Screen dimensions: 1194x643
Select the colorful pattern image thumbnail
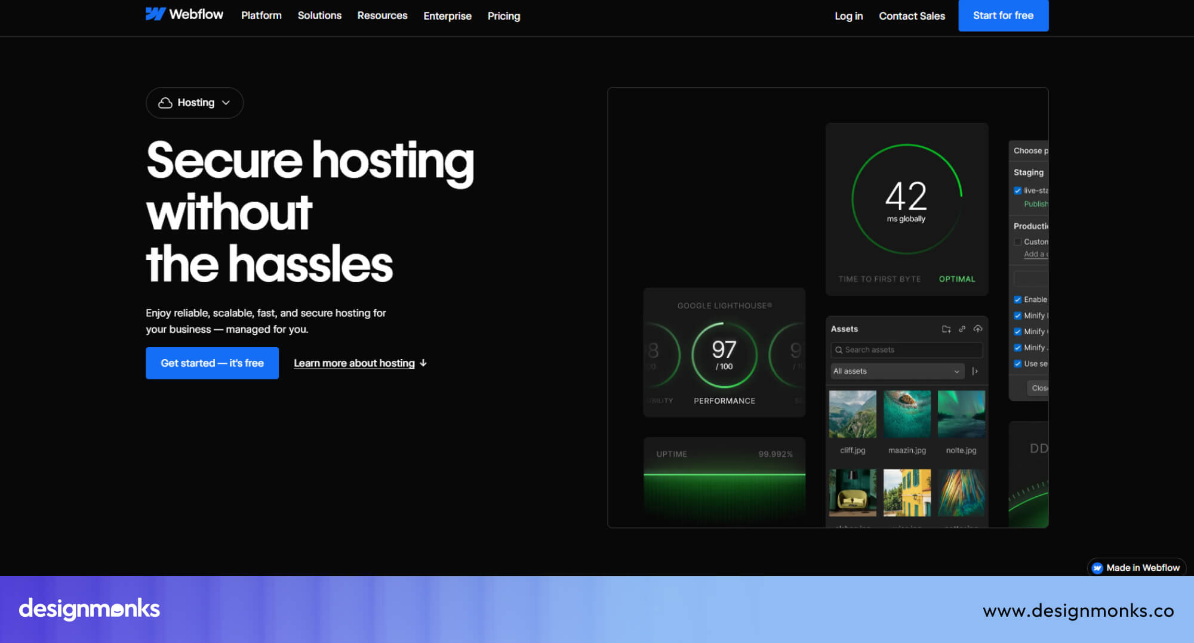tap(961, 493)
